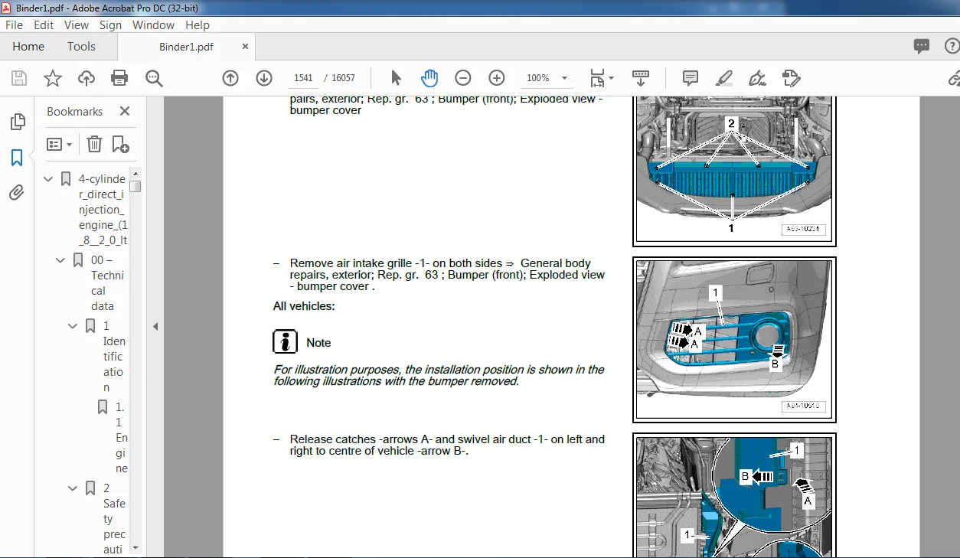This screenshot has width=960, height=558.
Task: Open the notifications chat bubble icon
Action: [x=922, y=47]
